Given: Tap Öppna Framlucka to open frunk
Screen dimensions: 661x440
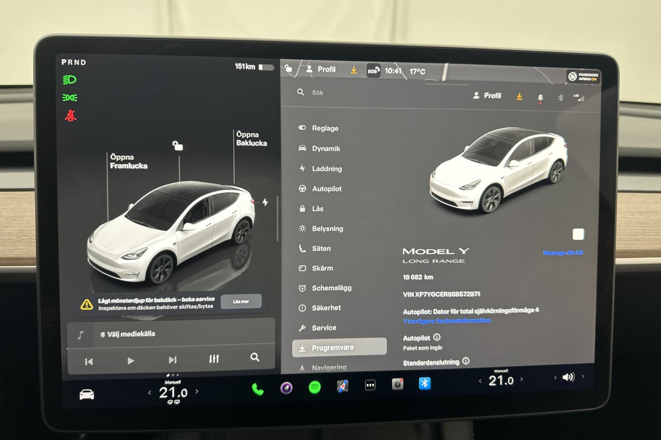Looking at the screenshot, I should (129, 161).
